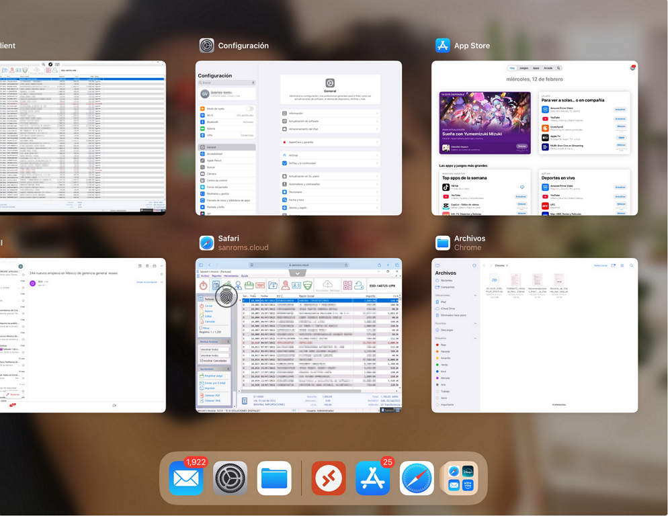Toggle the Modo de vuelo switch
Screen dimensions: 668x516
(x=249, y=109)
